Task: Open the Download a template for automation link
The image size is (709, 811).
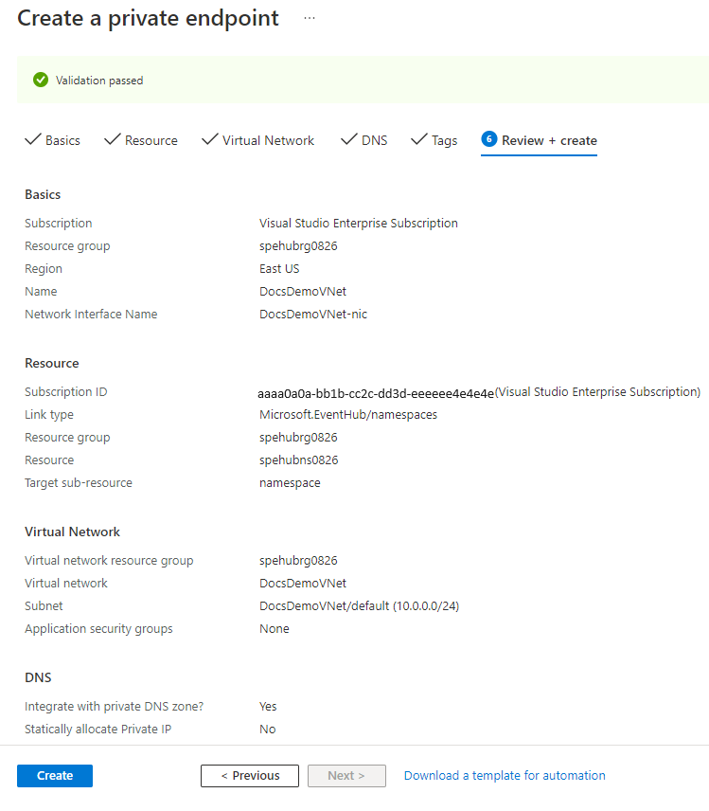Action: pos(505,775)
